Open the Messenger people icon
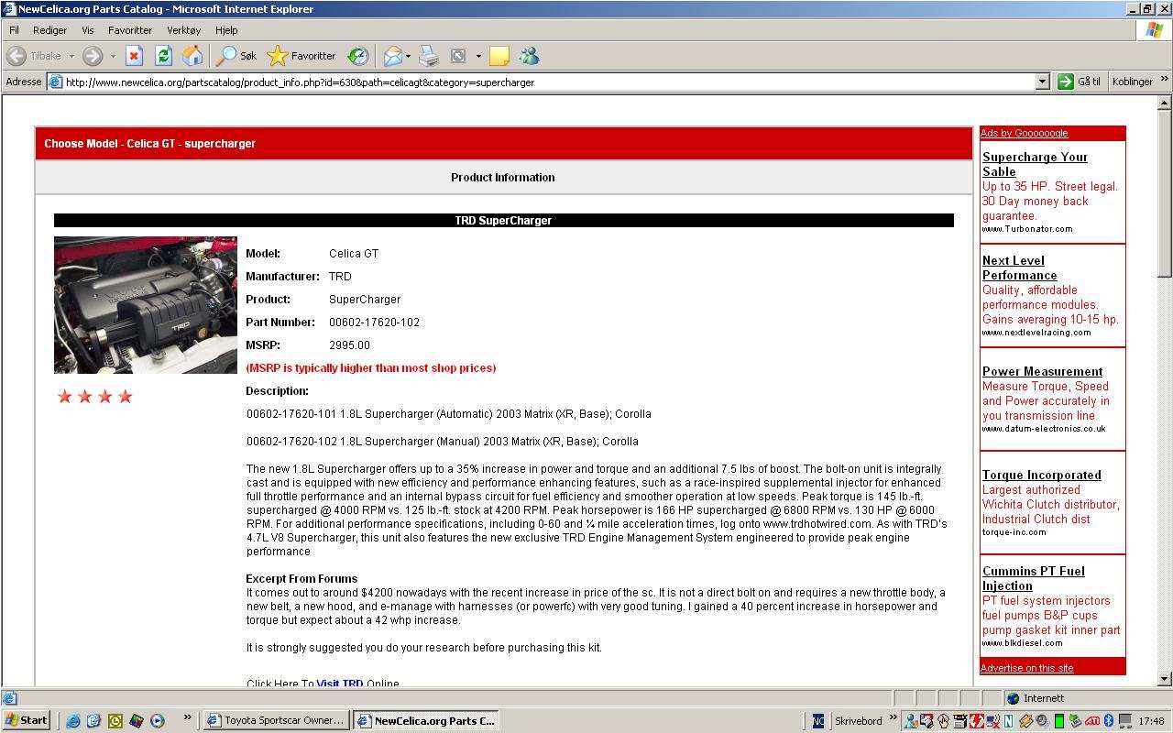The height and width of the screenshot is (733, 1173). (x=529, y=56)
